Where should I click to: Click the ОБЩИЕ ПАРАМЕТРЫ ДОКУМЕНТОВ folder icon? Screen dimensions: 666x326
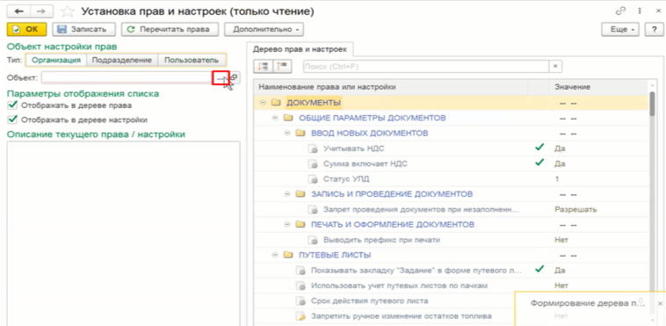click(289, 118)
